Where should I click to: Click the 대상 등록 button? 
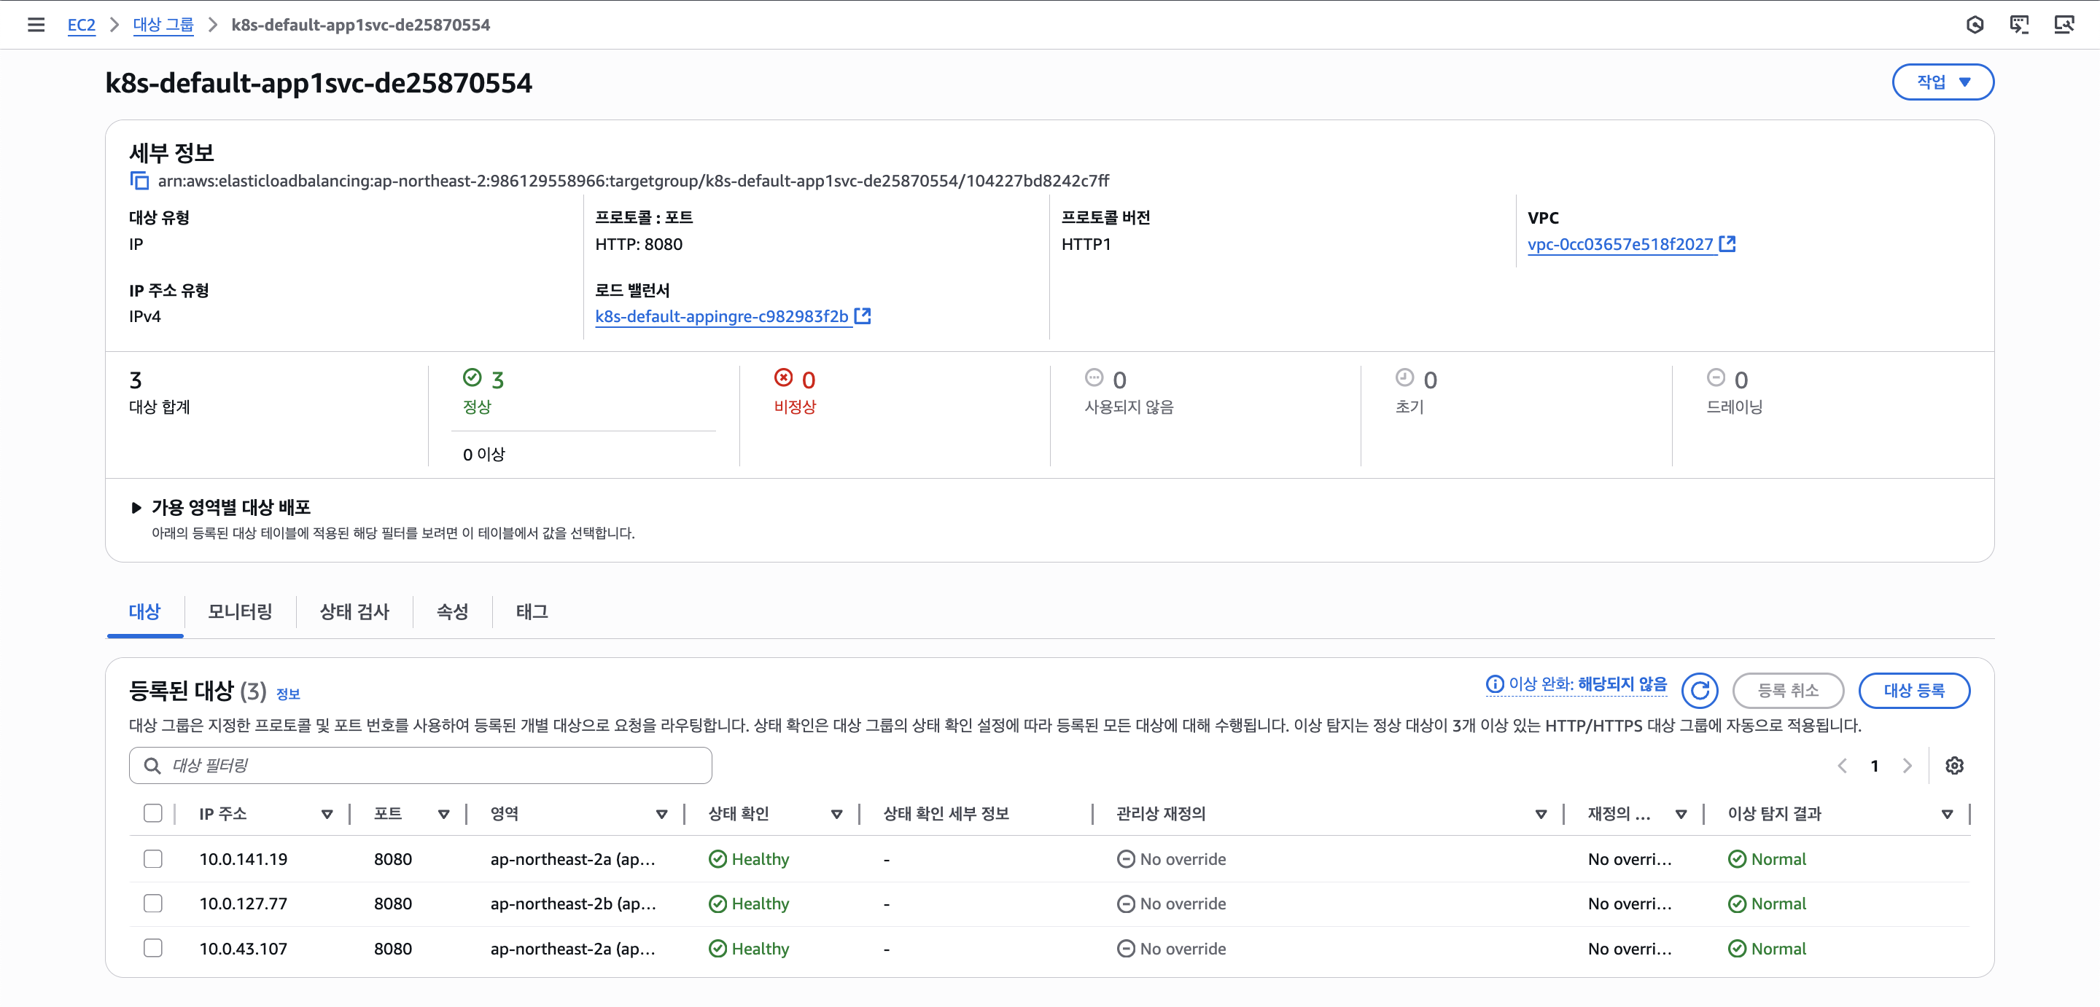[1913, 690]
